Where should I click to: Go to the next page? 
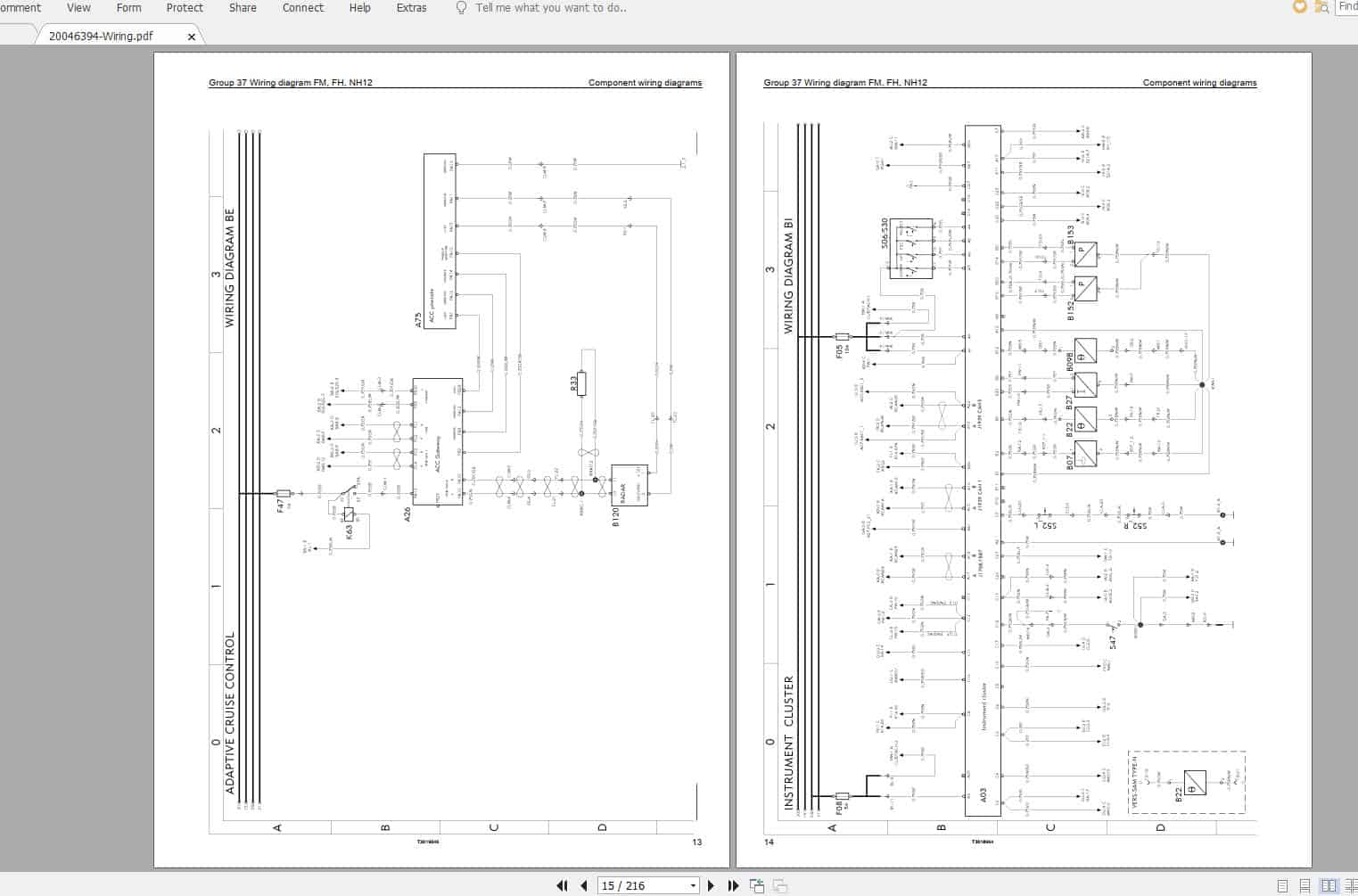coord(711,885)
